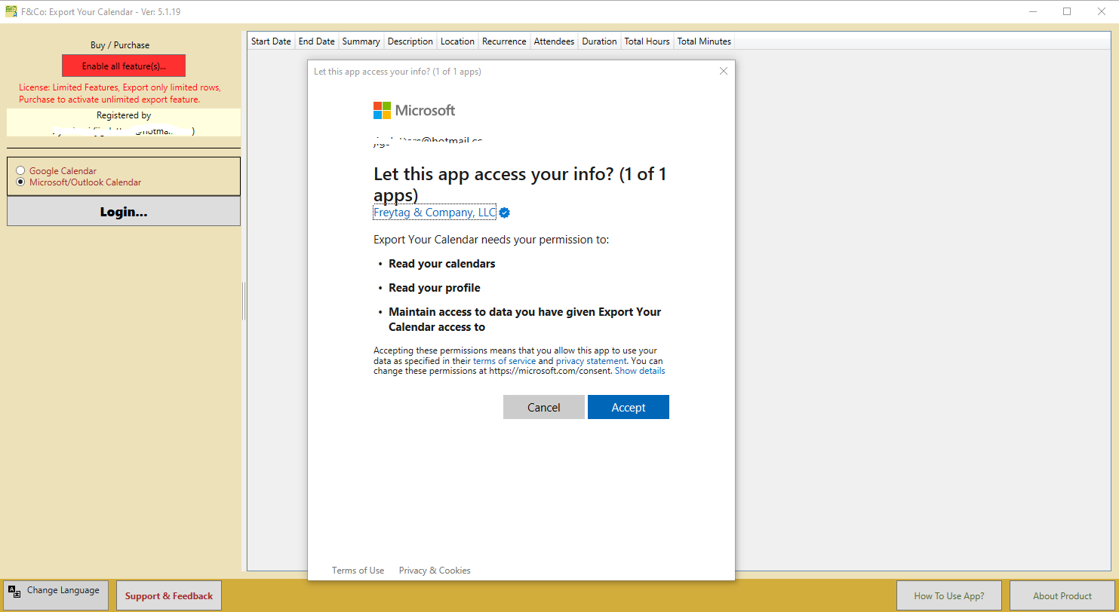The height and width of the screenshot is (612, 1119).
Task: Open the terms of service link
Action: tap(504, 361)
